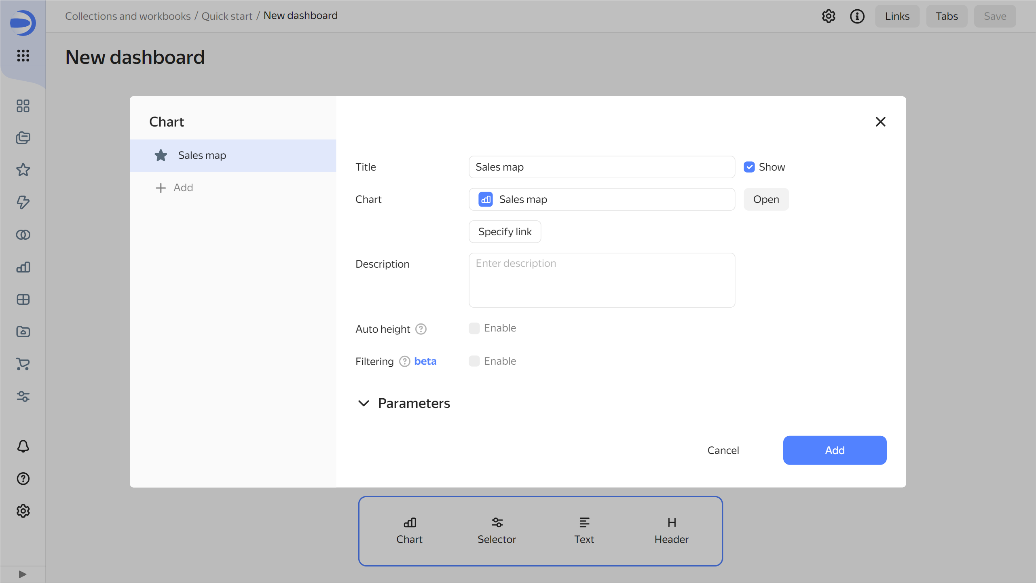Screen dimensions: 1036x583
Task: Click the Help question mark icon
Action: pyautogui.click(x=23, y=479)
